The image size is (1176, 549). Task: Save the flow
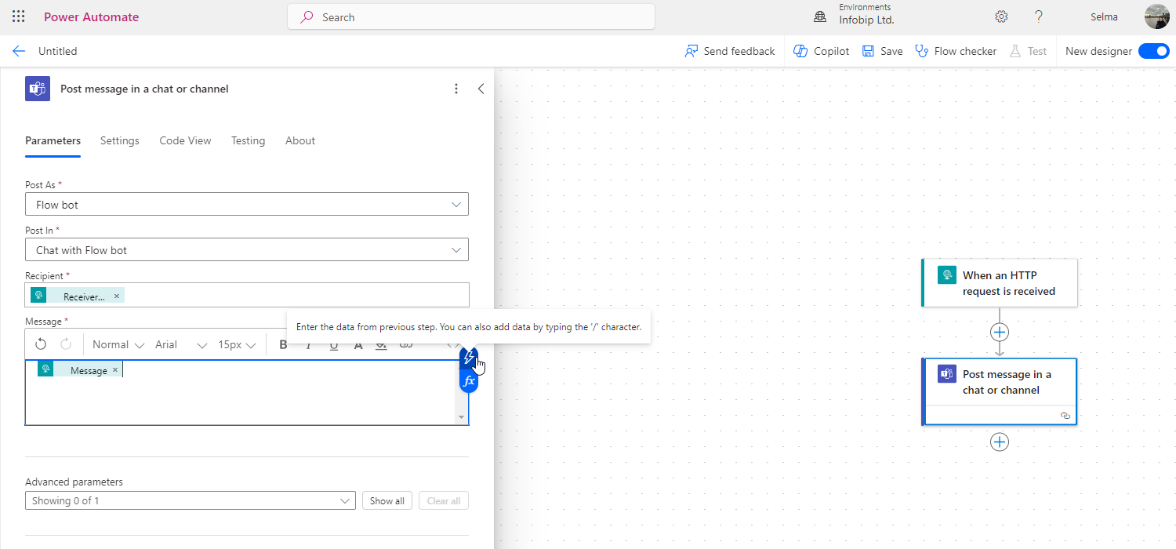pyautogui.click(x=881, y=50)
